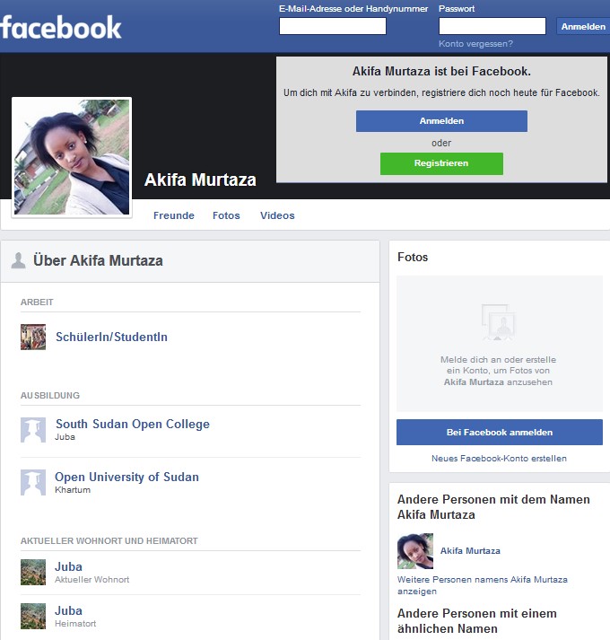Focus the E-Mail-Adresse oder Handynummer field
Viewport: 610px width, 640px height.
tap(333, 26)
